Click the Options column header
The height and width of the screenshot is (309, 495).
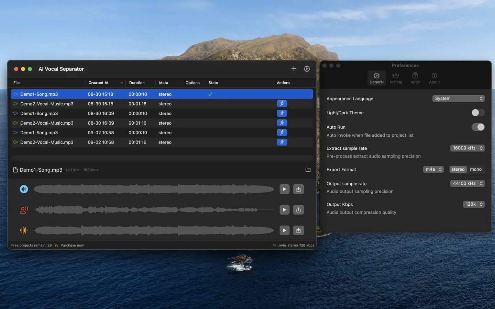[x=192, y=83]
